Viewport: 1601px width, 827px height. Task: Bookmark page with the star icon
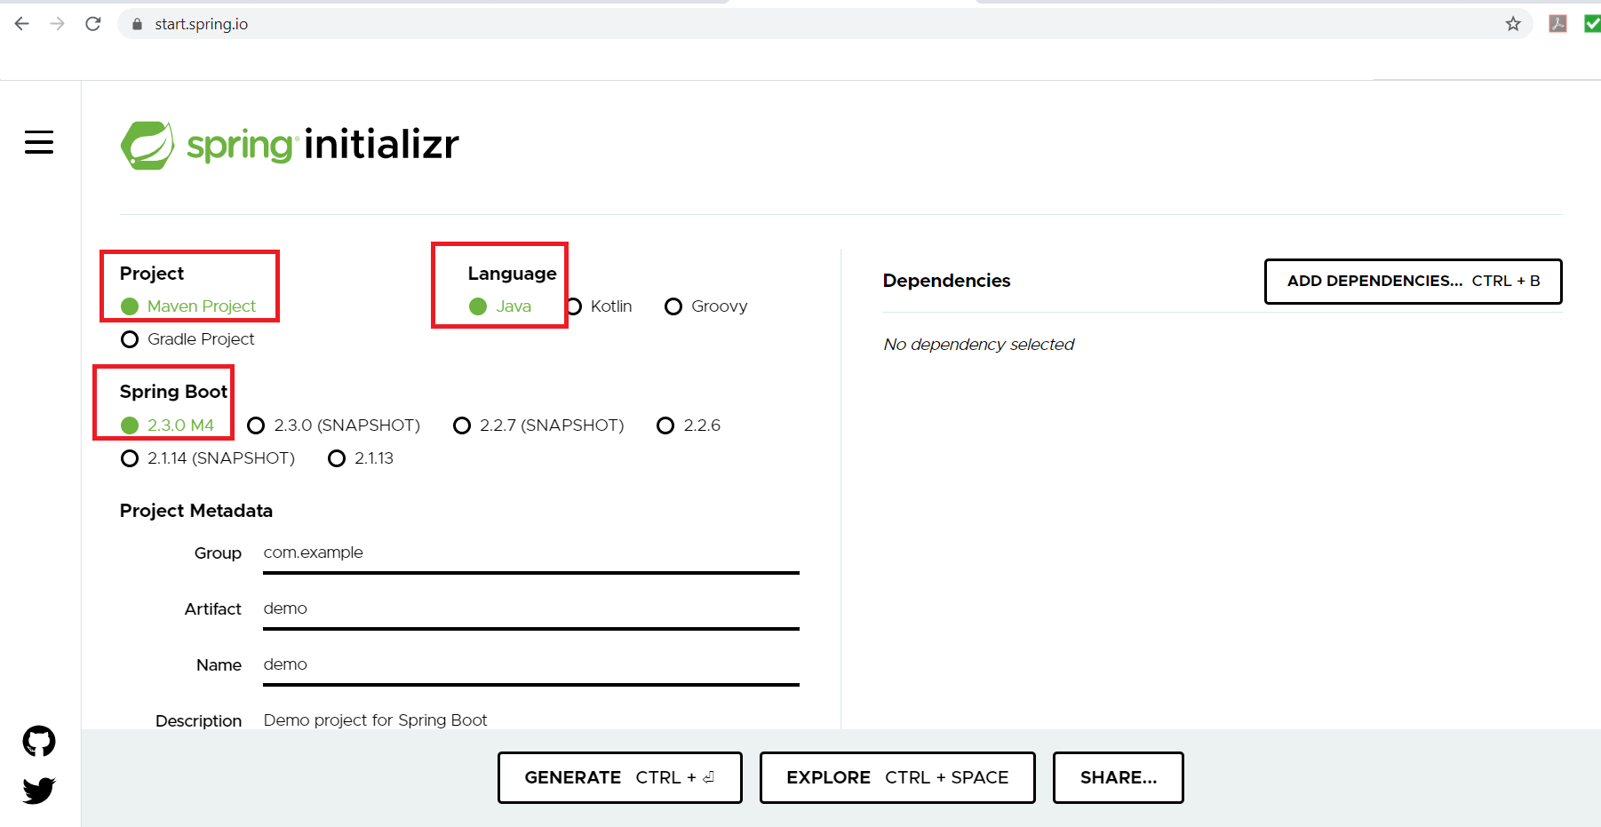1513,24
